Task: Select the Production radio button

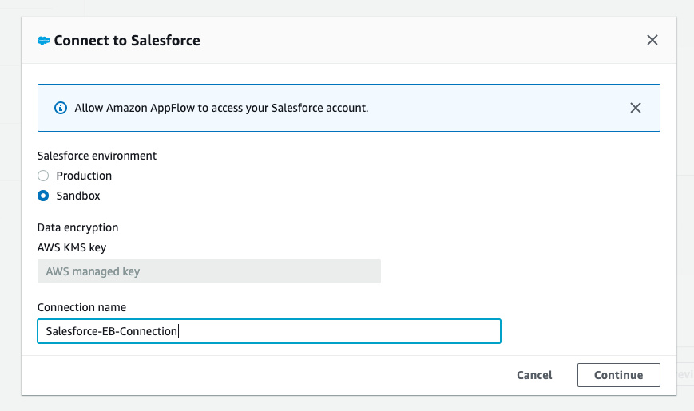Action: [43, 176]
